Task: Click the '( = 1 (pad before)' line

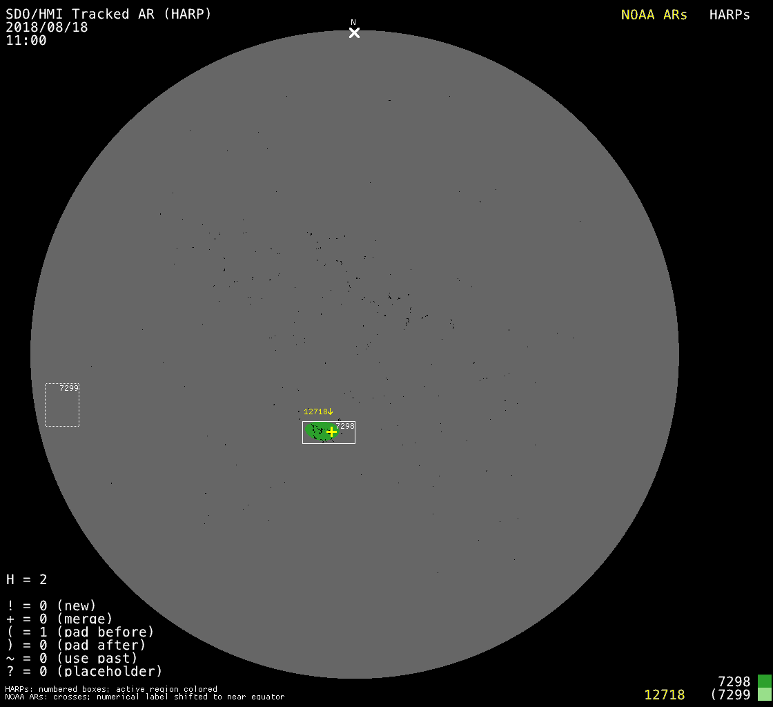Action: point(80,632)
